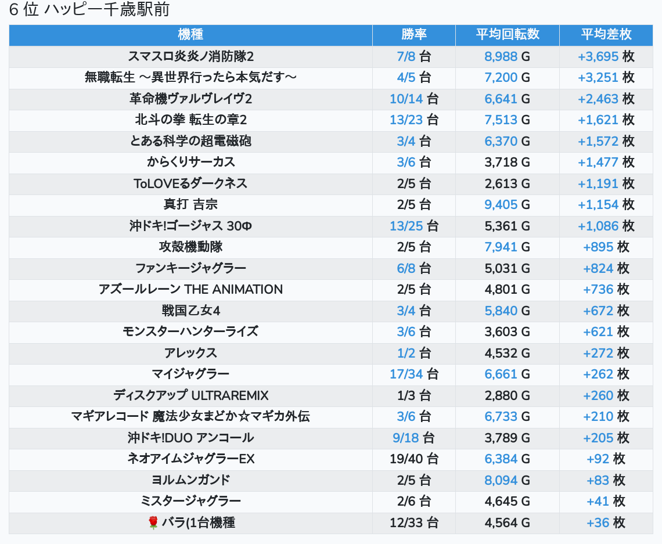Click the からくりサーカス machine name
This screenshot has width=662, height=544.
pos(190,162)
